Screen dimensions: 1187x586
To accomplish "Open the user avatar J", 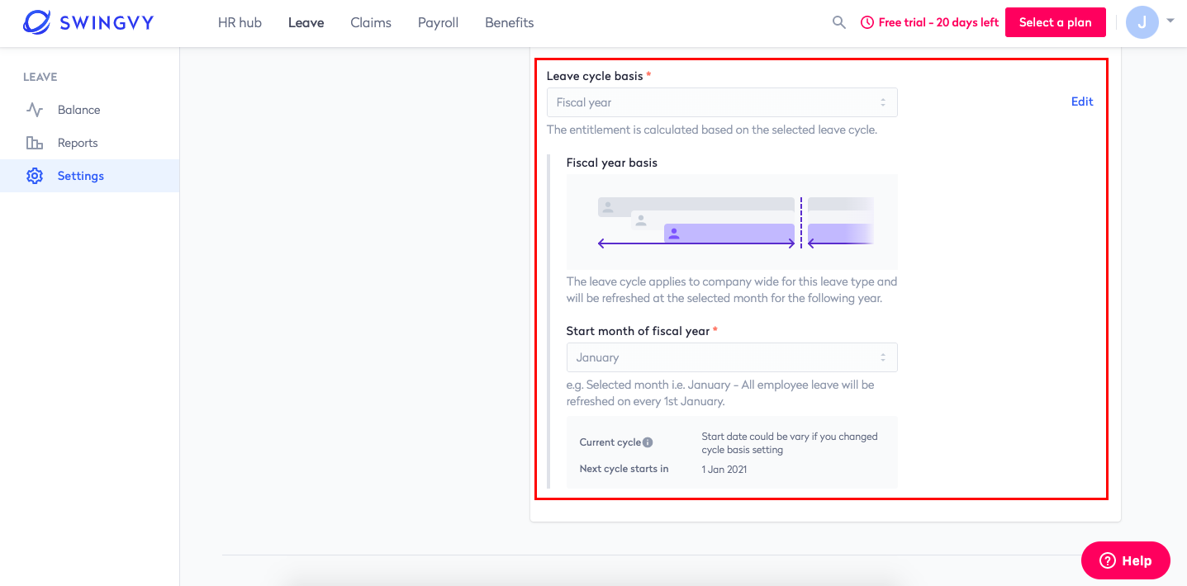I will click(x=1142, y=22).
